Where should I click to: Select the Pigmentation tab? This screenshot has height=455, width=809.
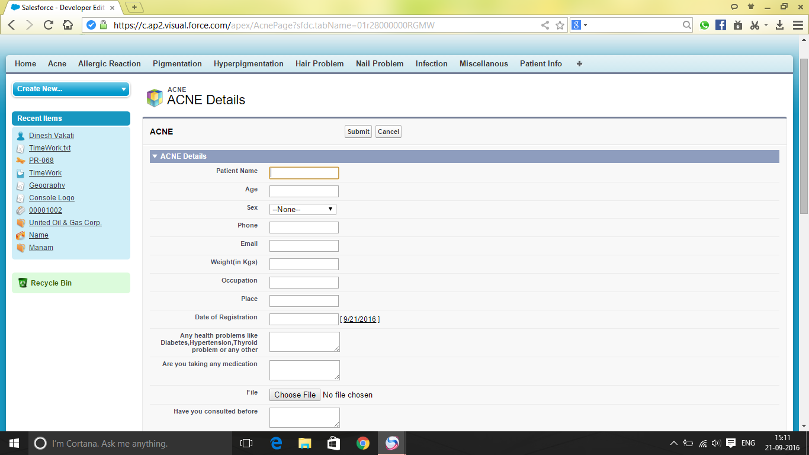point(177,63)
